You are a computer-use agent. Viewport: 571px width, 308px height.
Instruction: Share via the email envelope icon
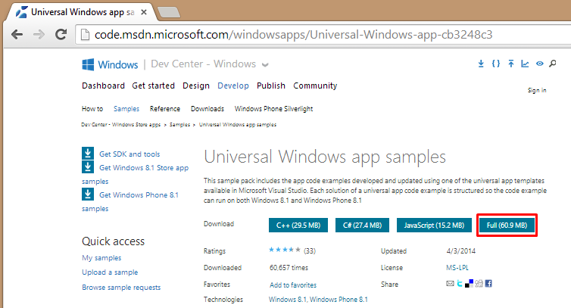(x=450, y=283)
